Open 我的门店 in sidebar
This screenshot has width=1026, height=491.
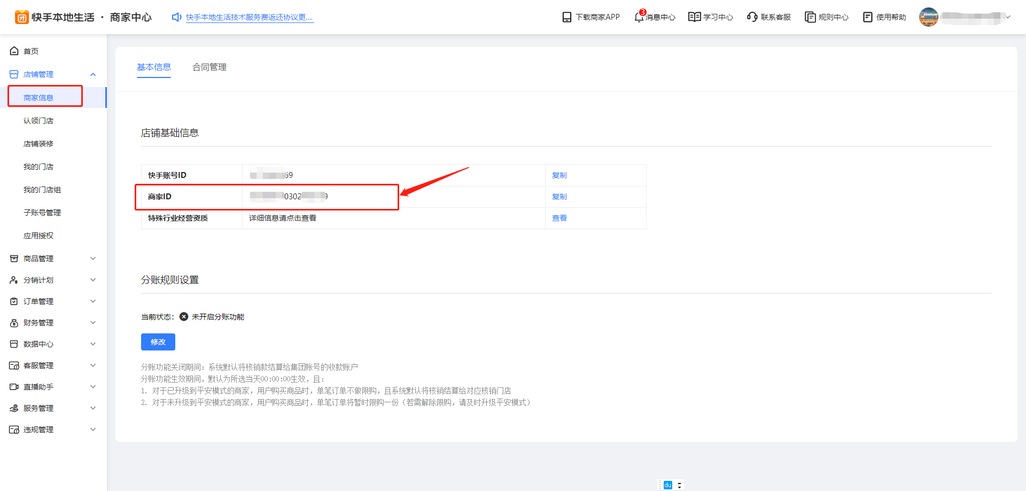pyautogui.click(x=38, y=167)
